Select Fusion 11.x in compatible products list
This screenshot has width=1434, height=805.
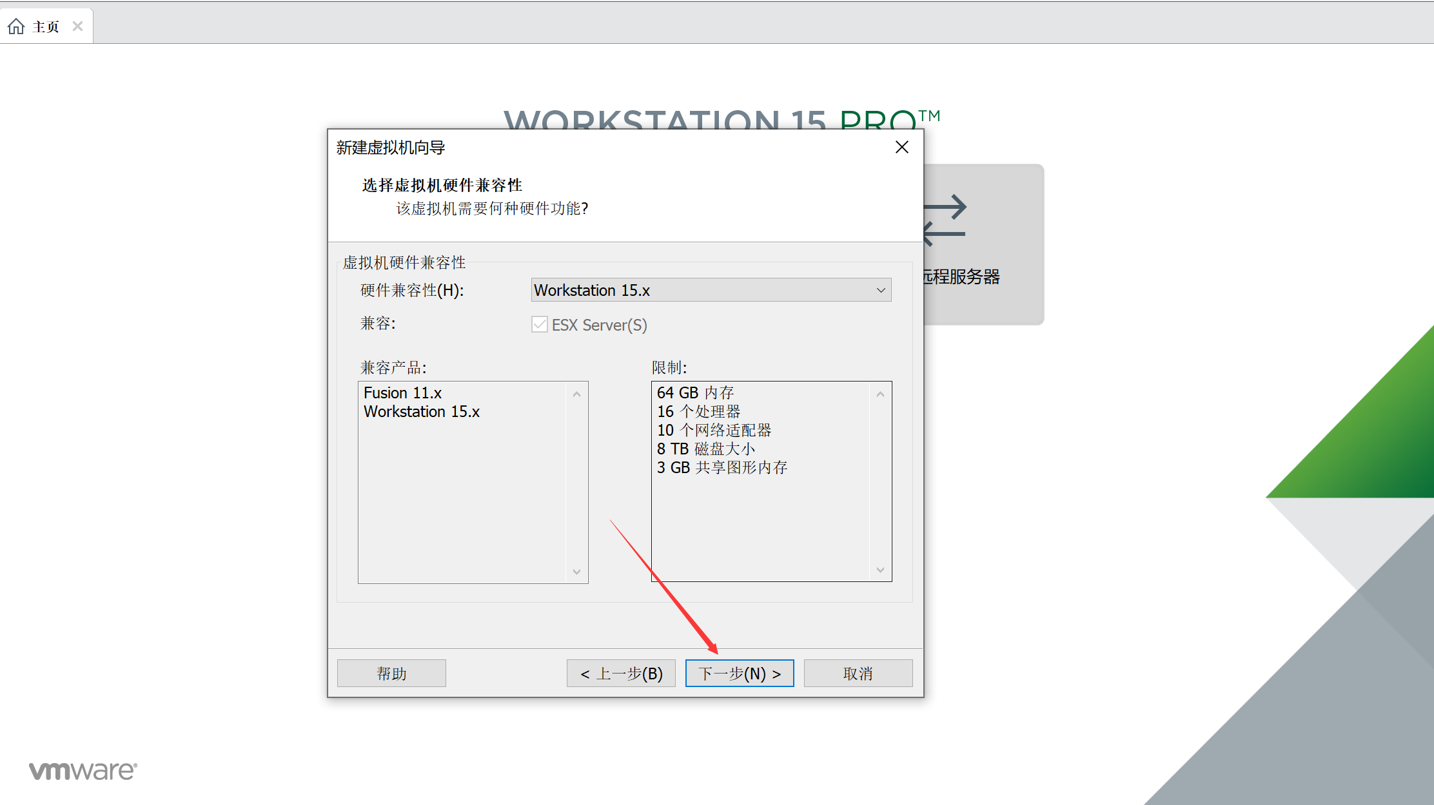(402, 393)
